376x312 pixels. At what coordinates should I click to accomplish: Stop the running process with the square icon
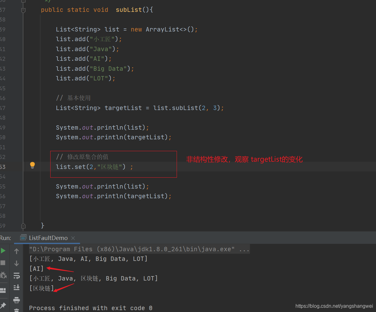3,263
